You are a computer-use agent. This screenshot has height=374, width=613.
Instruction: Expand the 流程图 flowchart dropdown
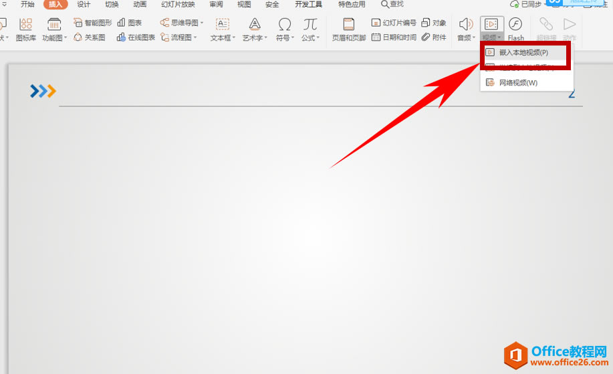pos(195,37)
